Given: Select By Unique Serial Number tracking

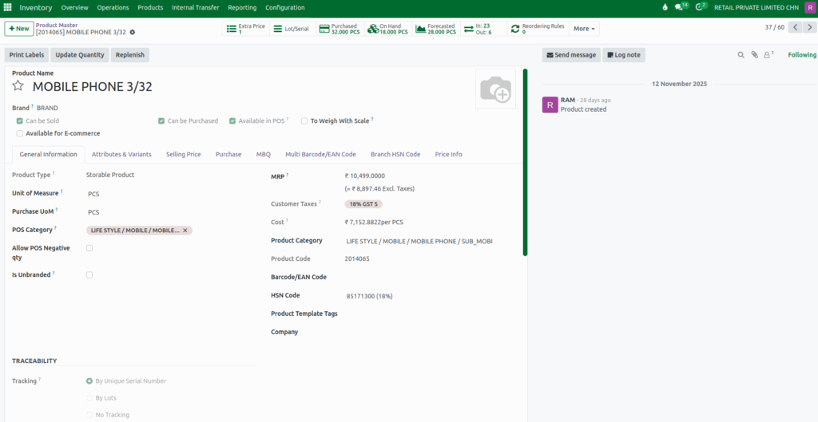Looking at the screenshot, I should [89, 381].
